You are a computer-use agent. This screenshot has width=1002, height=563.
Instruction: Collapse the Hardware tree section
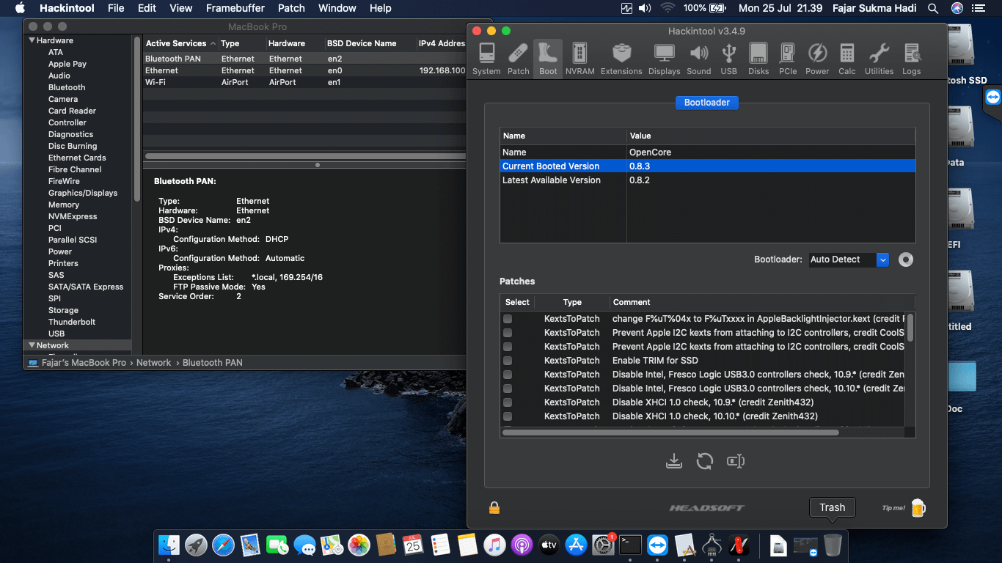pos(32,40)
